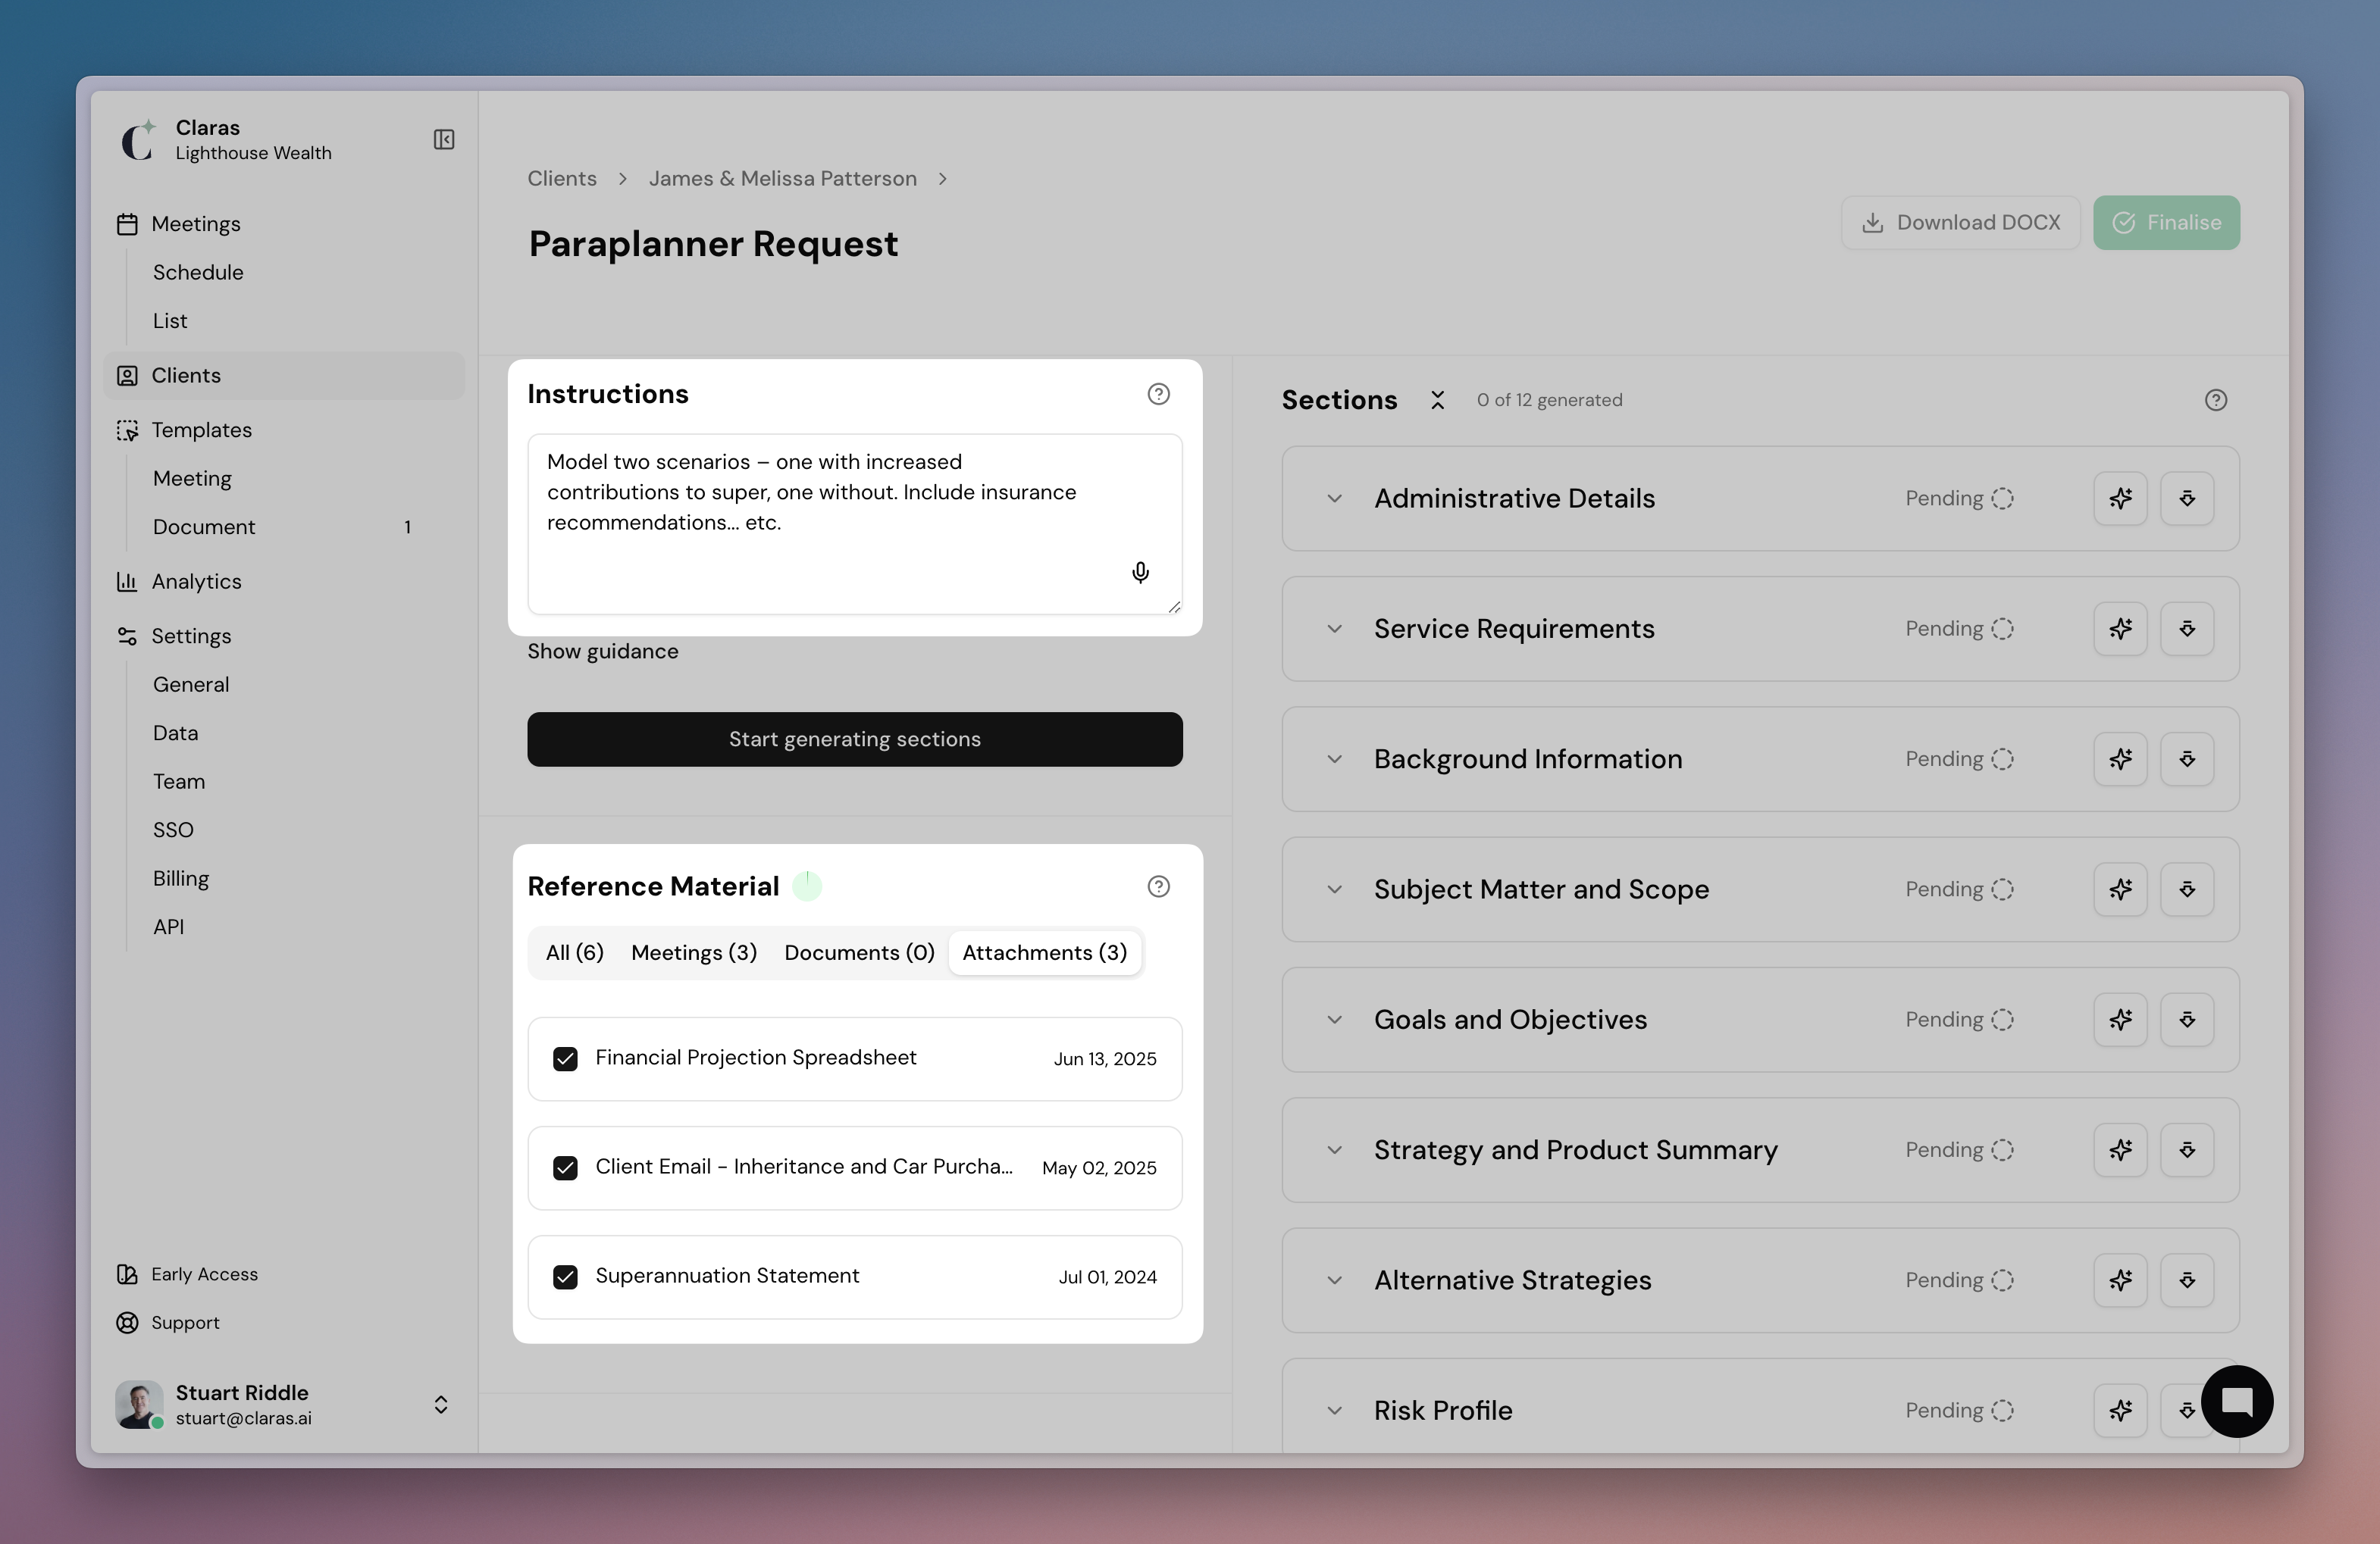Expand Strategy and Product Summary chevron
The width and height of the screenshot is (2380, 1544).
coord(1334,1150)
